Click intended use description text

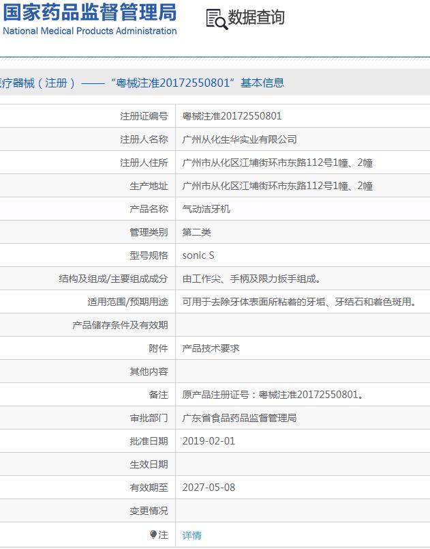coord(299,302)
